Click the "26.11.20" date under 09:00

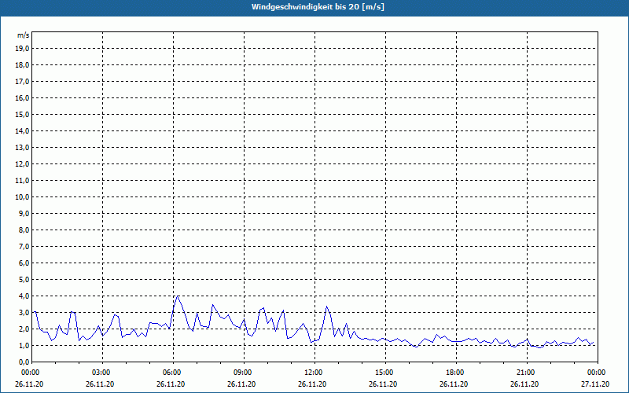241,384
